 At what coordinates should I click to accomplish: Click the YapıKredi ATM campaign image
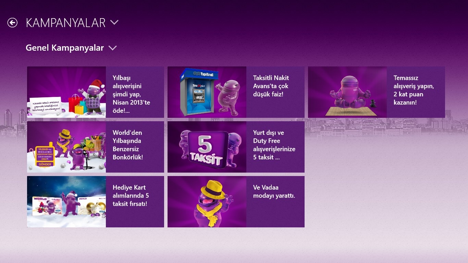[207, 92]
